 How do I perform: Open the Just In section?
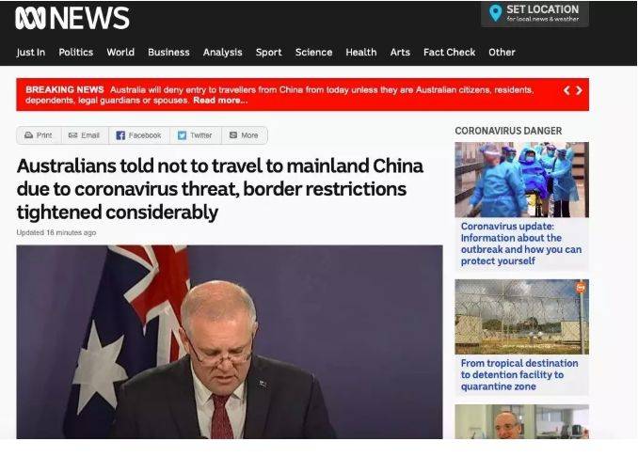31,52
